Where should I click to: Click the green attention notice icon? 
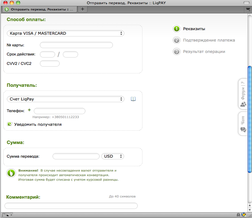(x=11, y=173)
